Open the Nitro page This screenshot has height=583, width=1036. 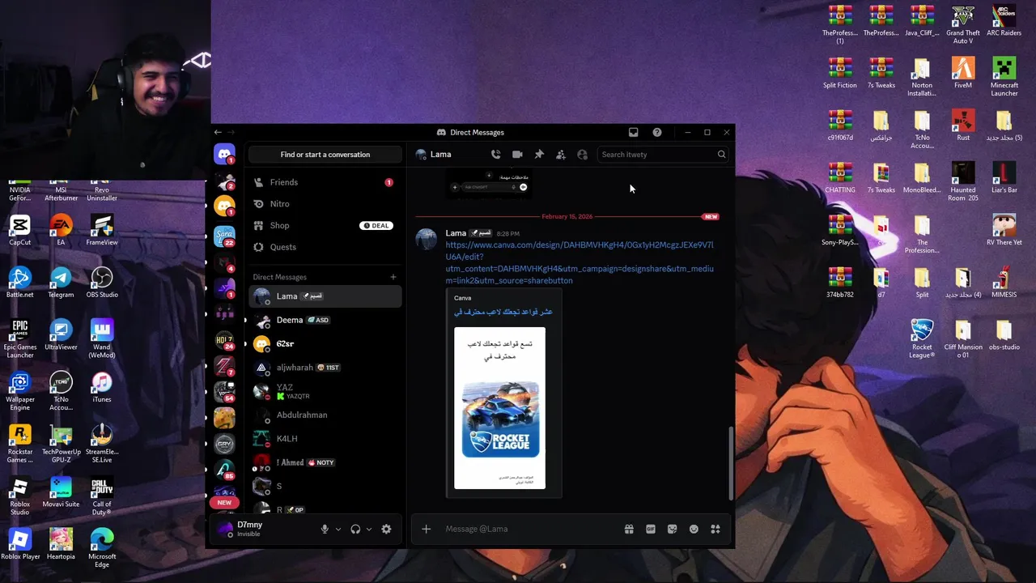pos(325,204)
